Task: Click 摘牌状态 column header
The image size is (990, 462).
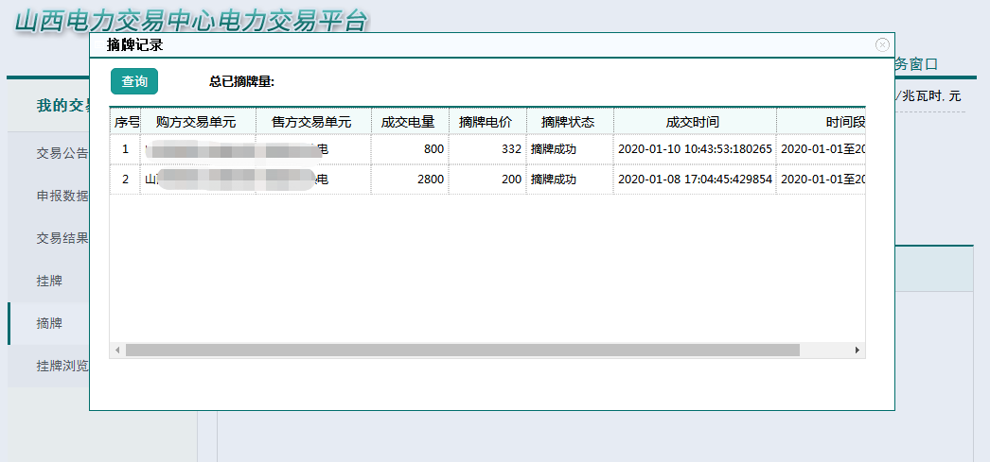Action: point(568,122)
